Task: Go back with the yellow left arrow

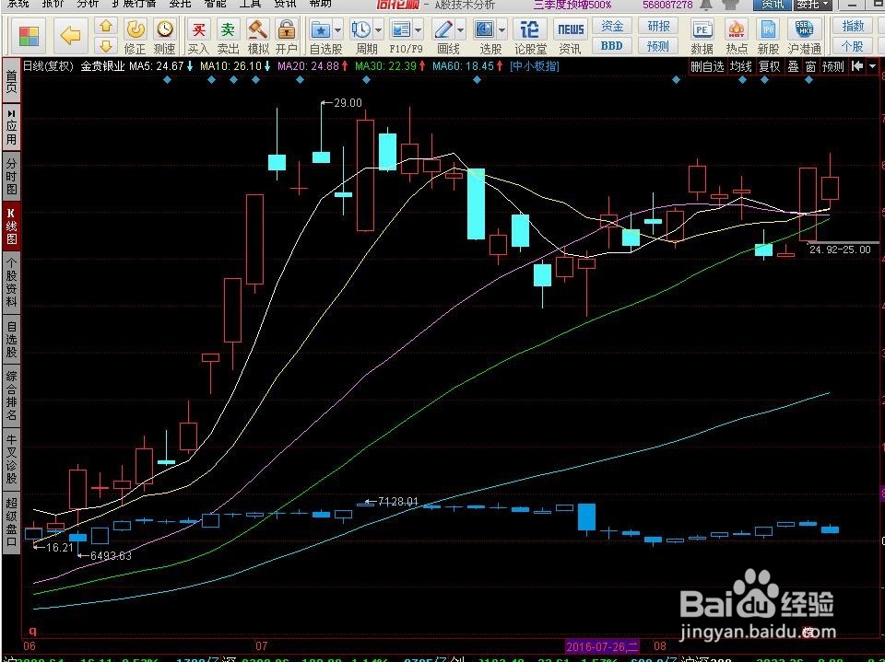Action: click(x=71, y=37)
